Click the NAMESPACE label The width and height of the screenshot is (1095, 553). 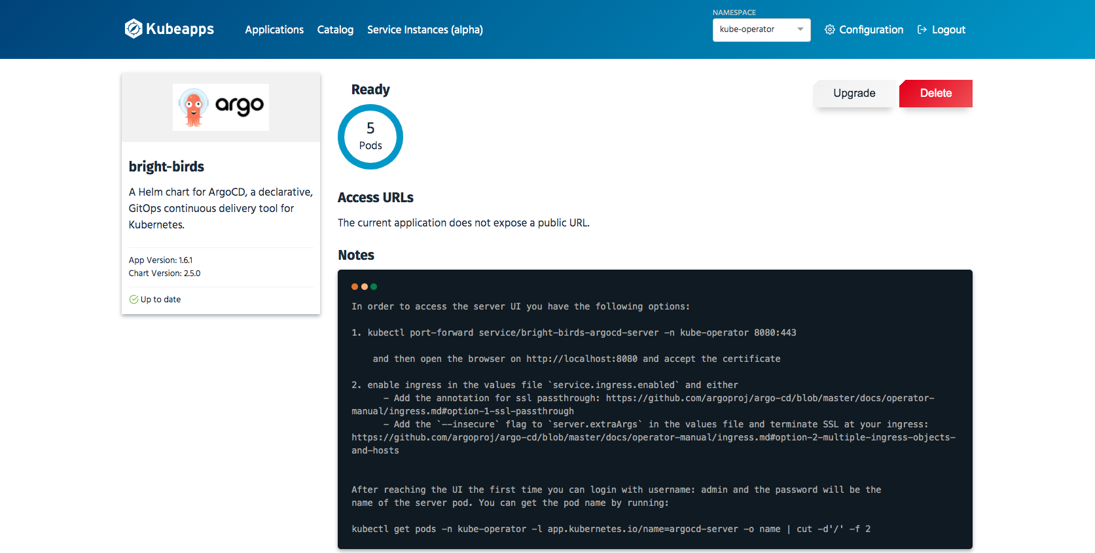click(x=734, y=12)
